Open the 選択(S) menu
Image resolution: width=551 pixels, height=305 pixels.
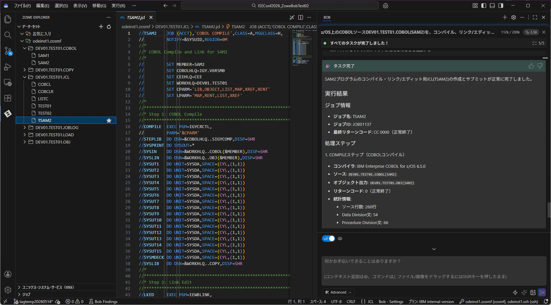61,6
